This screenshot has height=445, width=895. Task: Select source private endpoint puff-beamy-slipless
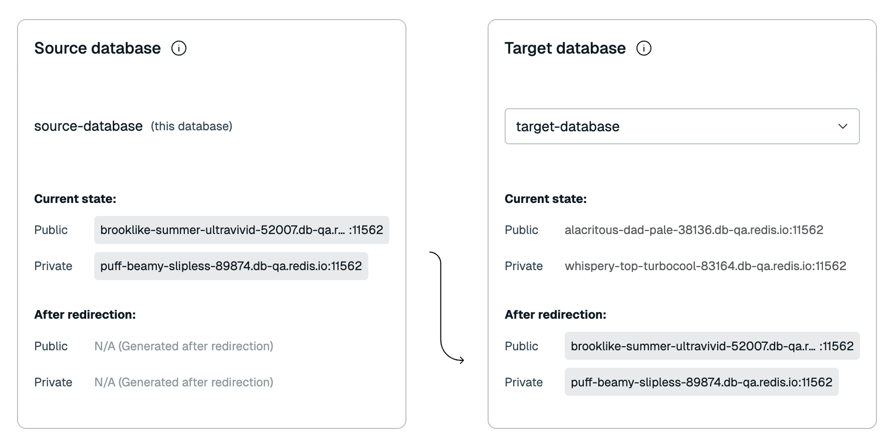(x=231, y=266)
